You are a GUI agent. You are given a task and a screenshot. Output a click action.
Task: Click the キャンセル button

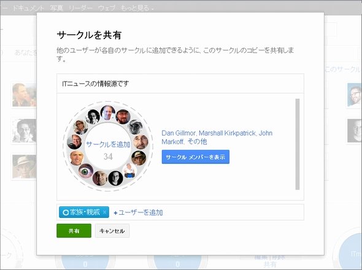112,231
